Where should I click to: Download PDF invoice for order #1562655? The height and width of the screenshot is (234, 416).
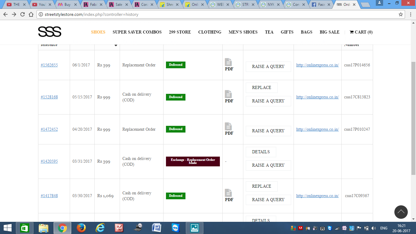pyautogui.click(x=229, y=65)
